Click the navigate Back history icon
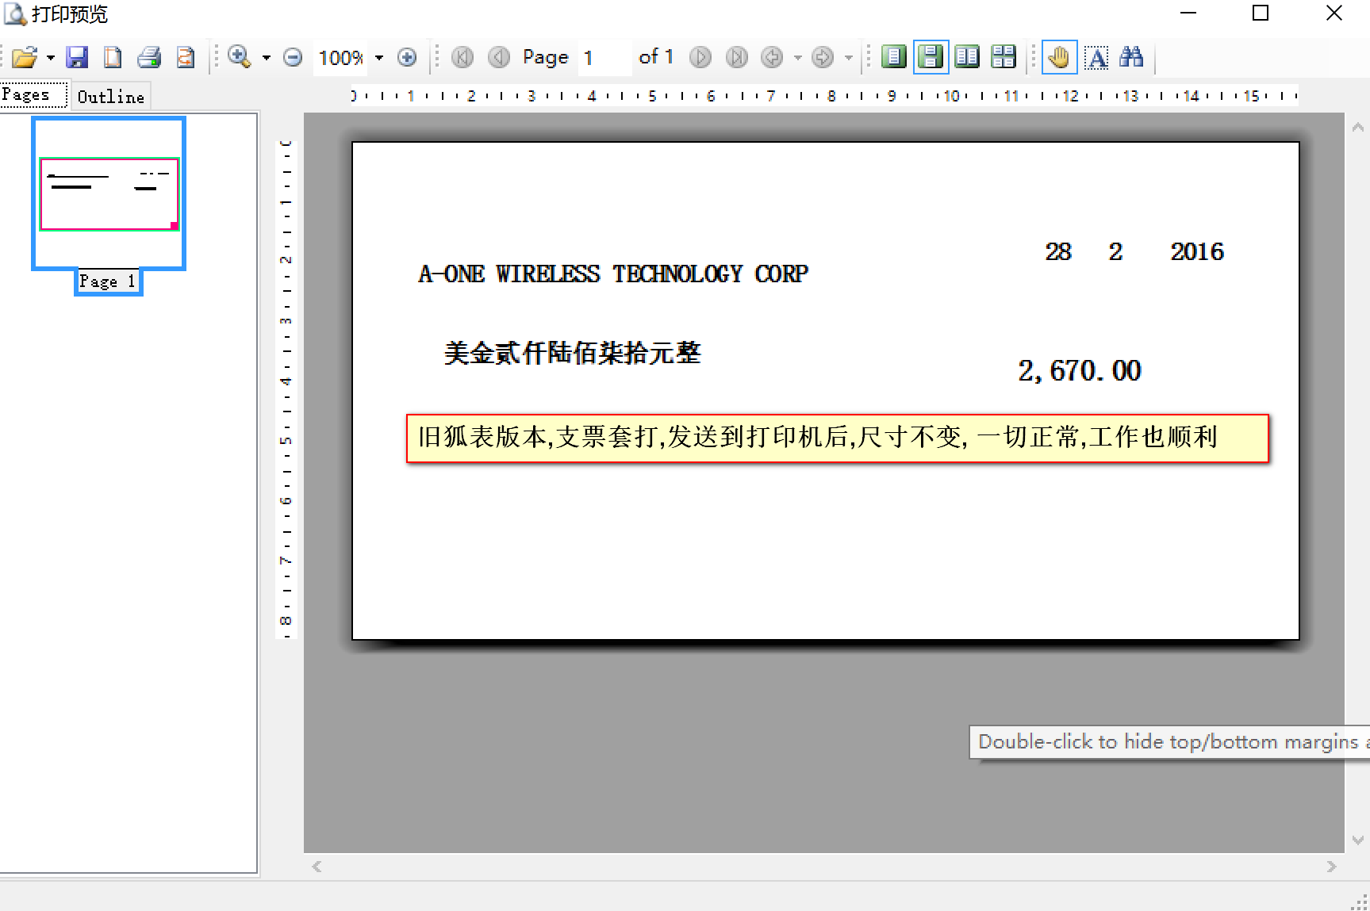Screen dimensions: 1370x911 coord(772,57)
